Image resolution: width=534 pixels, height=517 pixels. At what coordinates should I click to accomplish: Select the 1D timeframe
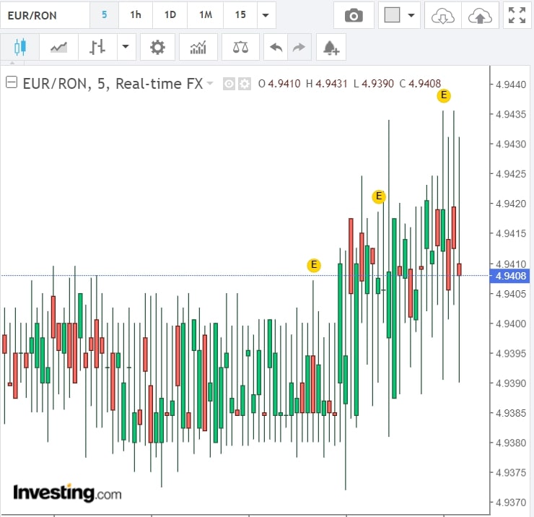170,15
